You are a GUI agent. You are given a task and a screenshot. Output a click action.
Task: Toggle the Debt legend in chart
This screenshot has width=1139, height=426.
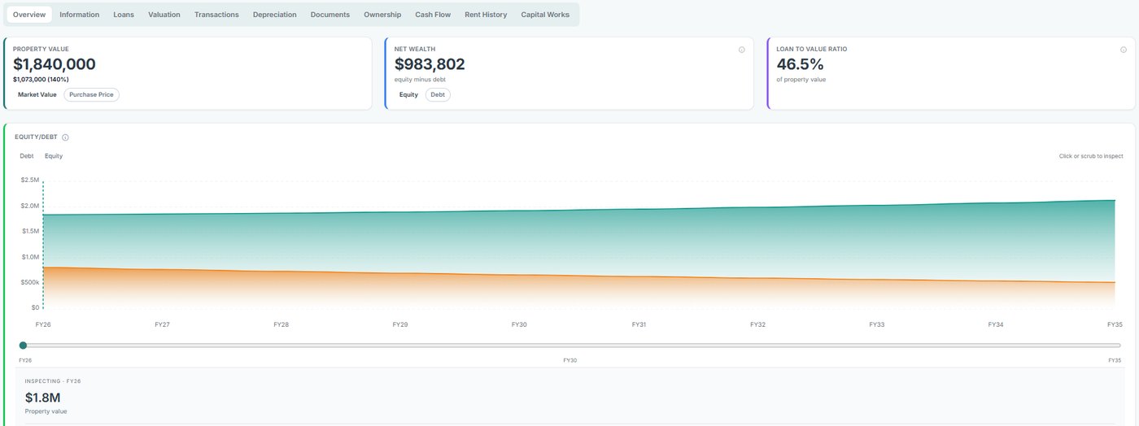[27, 156]
